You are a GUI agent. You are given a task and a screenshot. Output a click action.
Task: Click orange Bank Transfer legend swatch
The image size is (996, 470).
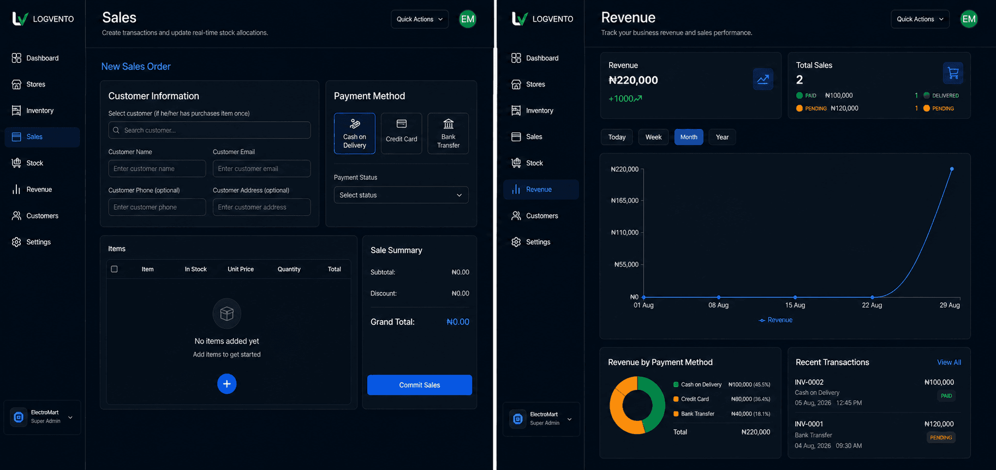676,414
